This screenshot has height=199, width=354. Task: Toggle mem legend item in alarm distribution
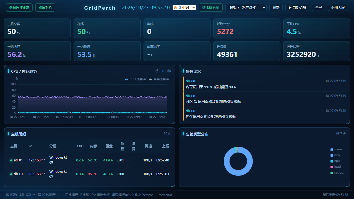pos(336,149)
